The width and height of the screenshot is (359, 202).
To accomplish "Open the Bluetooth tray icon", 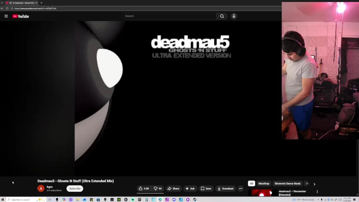I will (x=328, y=199).
